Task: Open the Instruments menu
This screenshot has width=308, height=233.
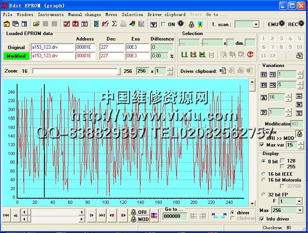Action: click(51, 14)
